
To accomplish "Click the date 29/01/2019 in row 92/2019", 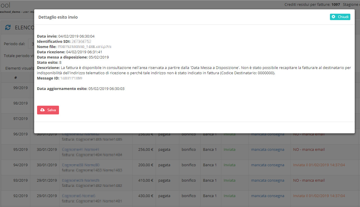I will pyautogui.click(x=47, y=196).
